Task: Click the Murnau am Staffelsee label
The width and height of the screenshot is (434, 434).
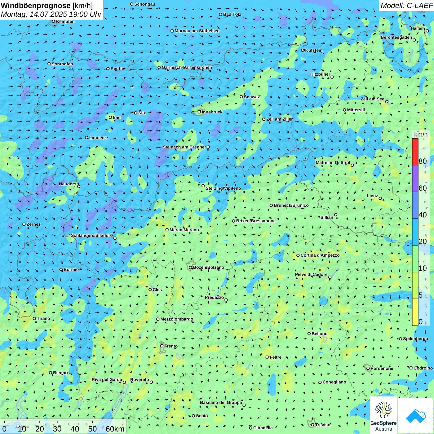Action: click(197, 31)
